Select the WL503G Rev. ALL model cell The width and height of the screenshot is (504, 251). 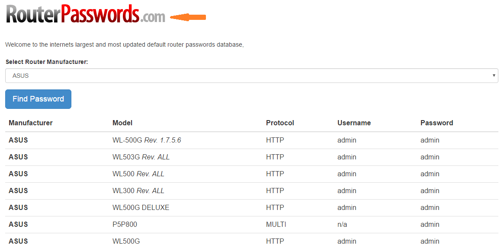[x=141, y=157]
